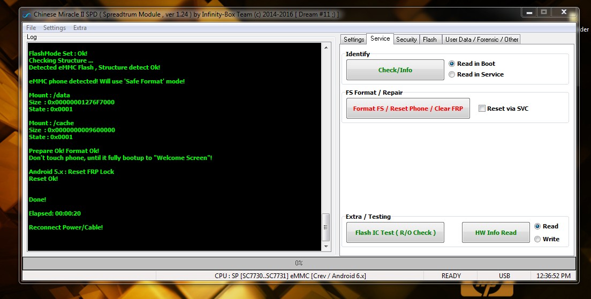Click the HW Info Read button
591x299 pixels.
pos(496,232)
